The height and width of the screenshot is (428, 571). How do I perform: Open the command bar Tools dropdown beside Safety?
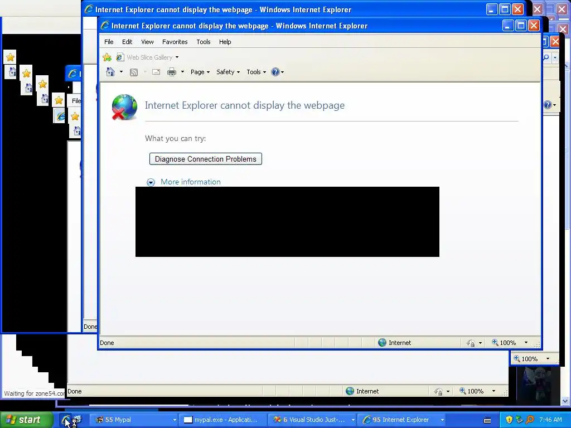pos(256,72)
